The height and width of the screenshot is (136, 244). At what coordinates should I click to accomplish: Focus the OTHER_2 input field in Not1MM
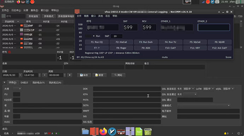point(214,27)
